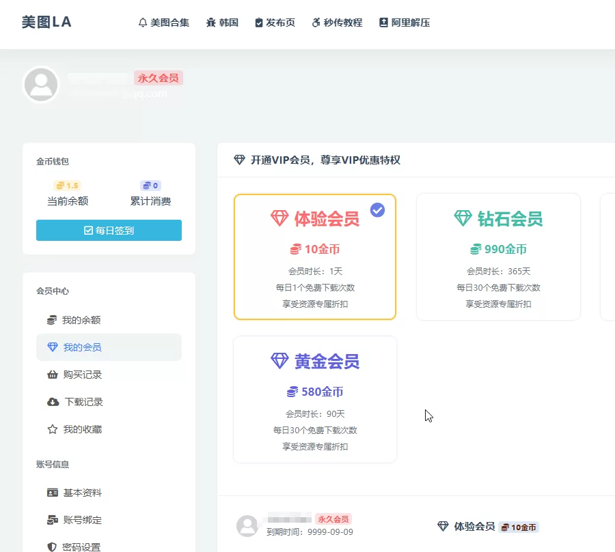
Task: Open 我的收藏 in the sidebar
Action: point(109,429)
